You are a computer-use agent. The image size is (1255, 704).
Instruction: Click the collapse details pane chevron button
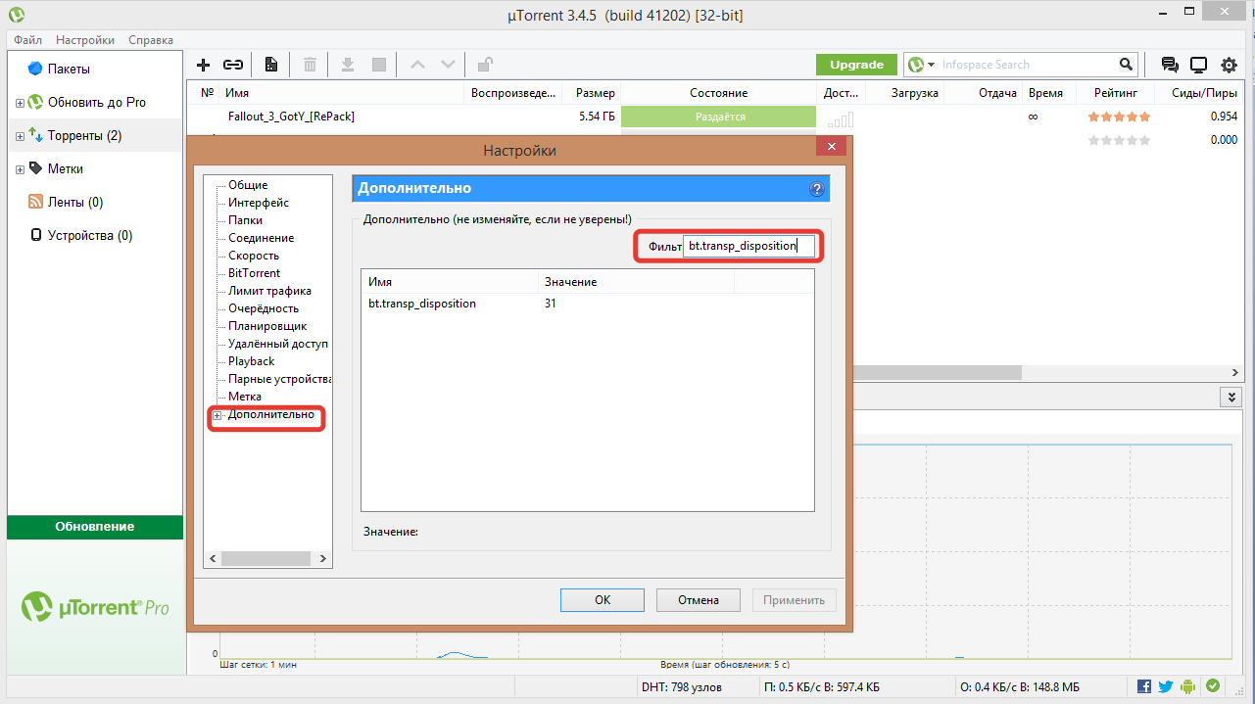tap(1231, 397)
